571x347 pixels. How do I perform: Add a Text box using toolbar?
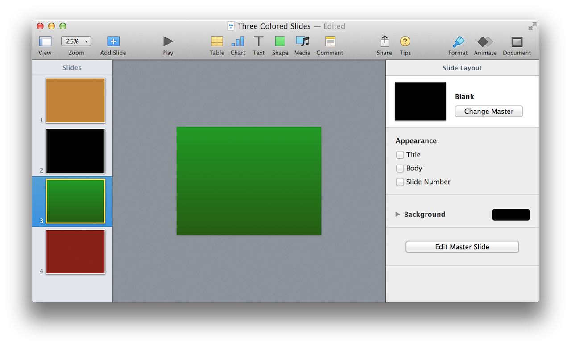click(x=259, y=42)
